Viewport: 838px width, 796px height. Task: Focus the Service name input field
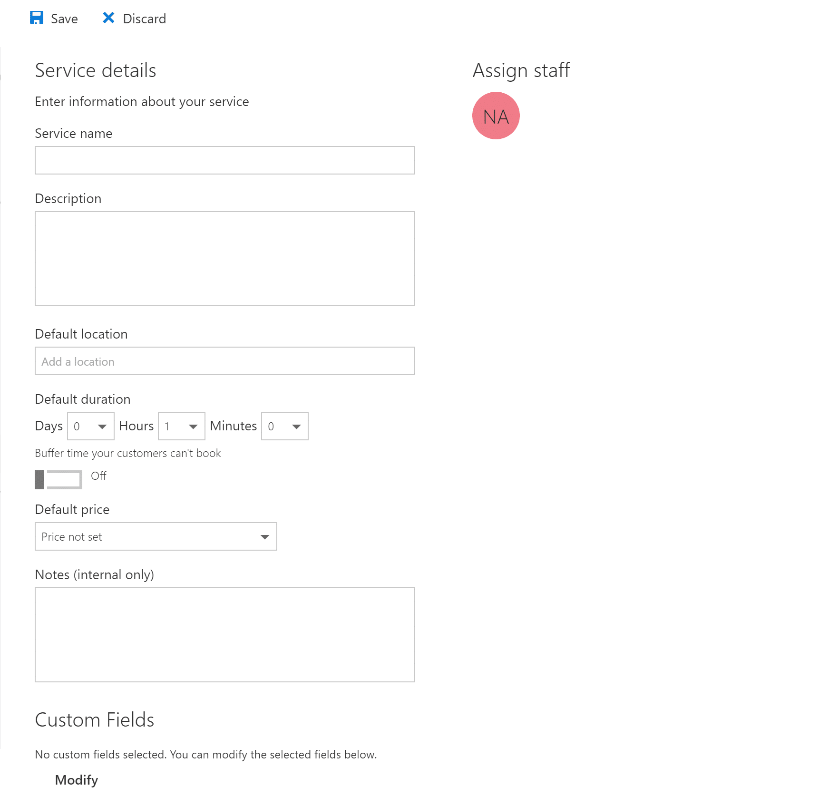click(225, 160)
